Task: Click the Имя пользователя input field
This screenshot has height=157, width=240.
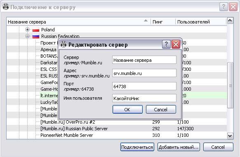Action: pos(144,98)
